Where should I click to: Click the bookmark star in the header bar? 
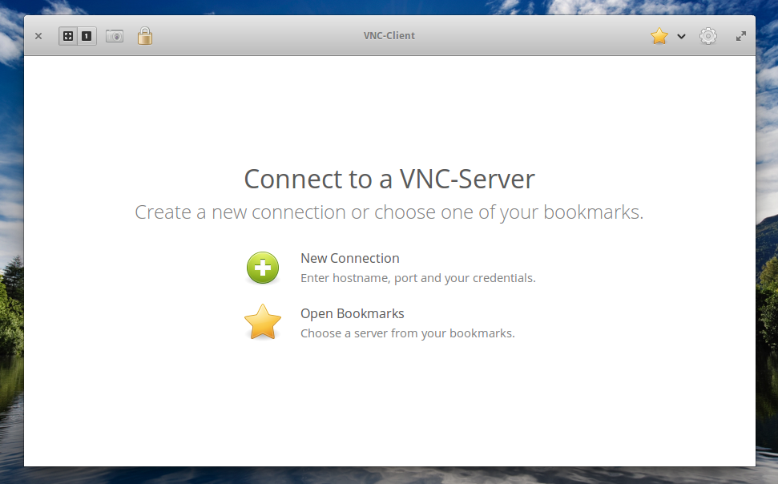tap(659, 36)
